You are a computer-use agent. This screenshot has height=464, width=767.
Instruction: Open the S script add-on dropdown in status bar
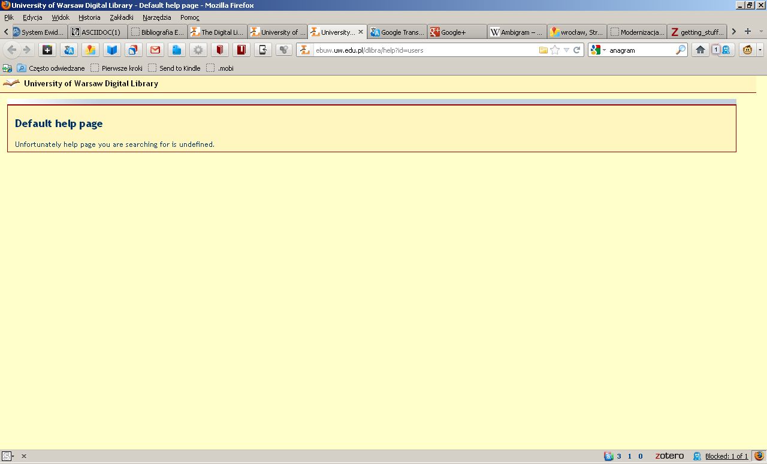8,456
